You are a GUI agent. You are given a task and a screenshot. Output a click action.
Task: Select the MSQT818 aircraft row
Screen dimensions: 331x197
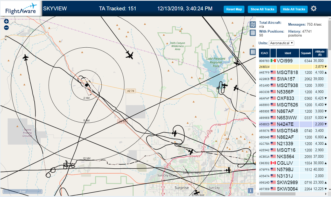(293, 72)
